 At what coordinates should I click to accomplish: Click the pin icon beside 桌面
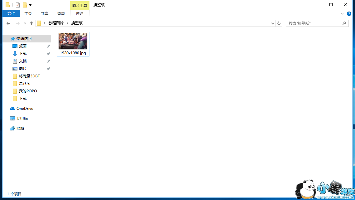[x=48, y=46]
